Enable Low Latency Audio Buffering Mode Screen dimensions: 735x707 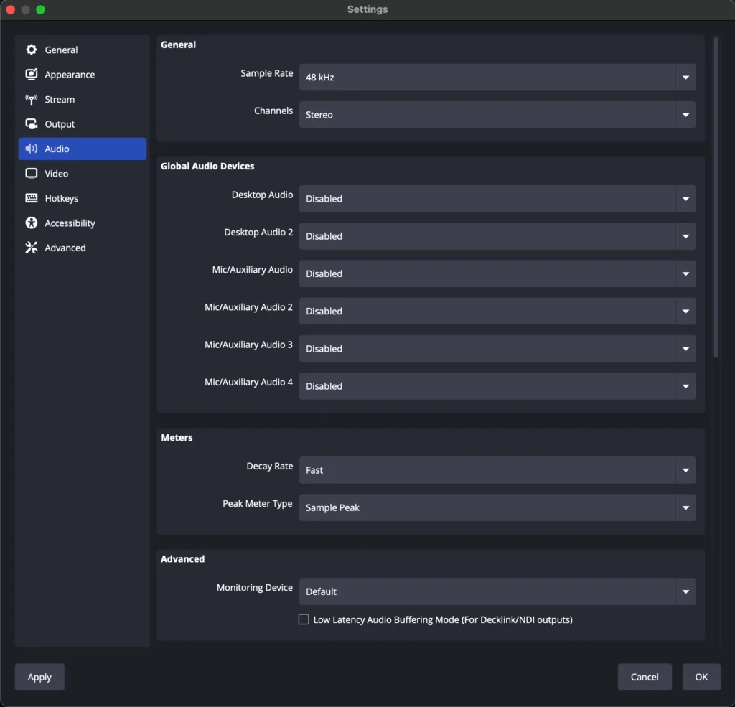tap(304, 619)
